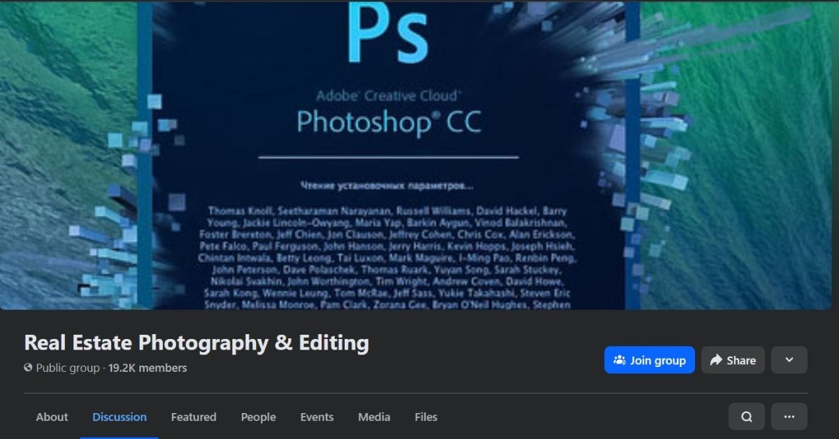Screen dimensions: 839x439
Task: Expand the chevron dropdown beside Share
Action: [x=789, y=360]
